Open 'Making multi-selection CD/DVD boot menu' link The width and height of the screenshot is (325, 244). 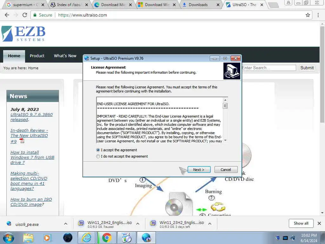(x=29, y=181)
